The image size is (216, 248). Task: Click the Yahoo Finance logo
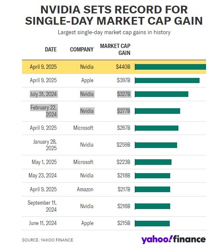coord(173,239)
